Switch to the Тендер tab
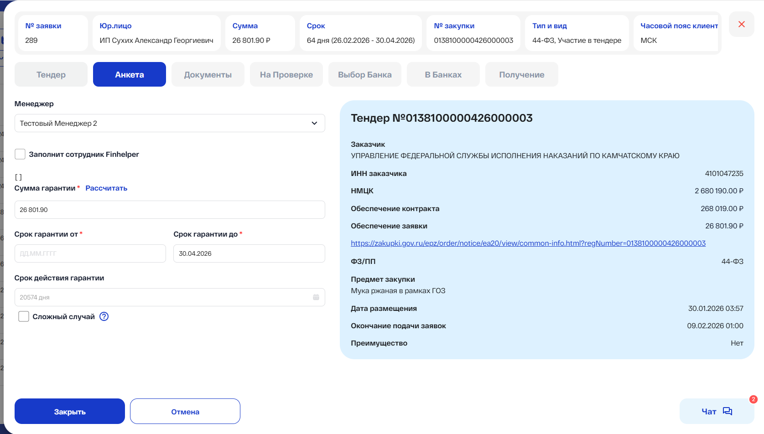This screenshot has width=764, height=434. (51, 74)
